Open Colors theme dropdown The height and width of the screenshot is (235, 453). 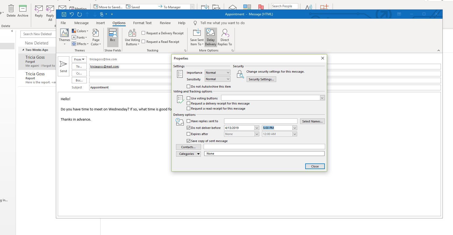coord(80,31)
